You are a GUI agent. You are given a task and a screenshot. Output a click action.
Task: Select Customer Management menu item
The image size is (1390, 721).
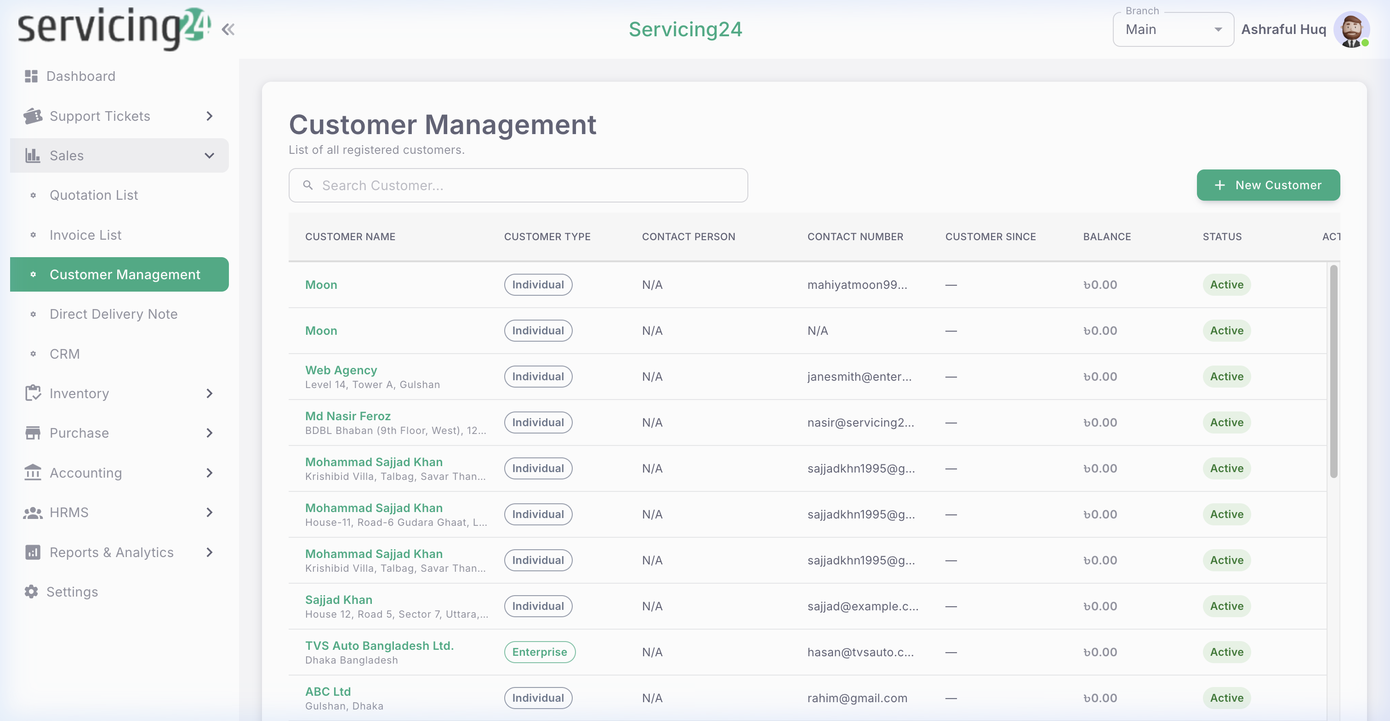pyautogui.click(x=119, y=275)
